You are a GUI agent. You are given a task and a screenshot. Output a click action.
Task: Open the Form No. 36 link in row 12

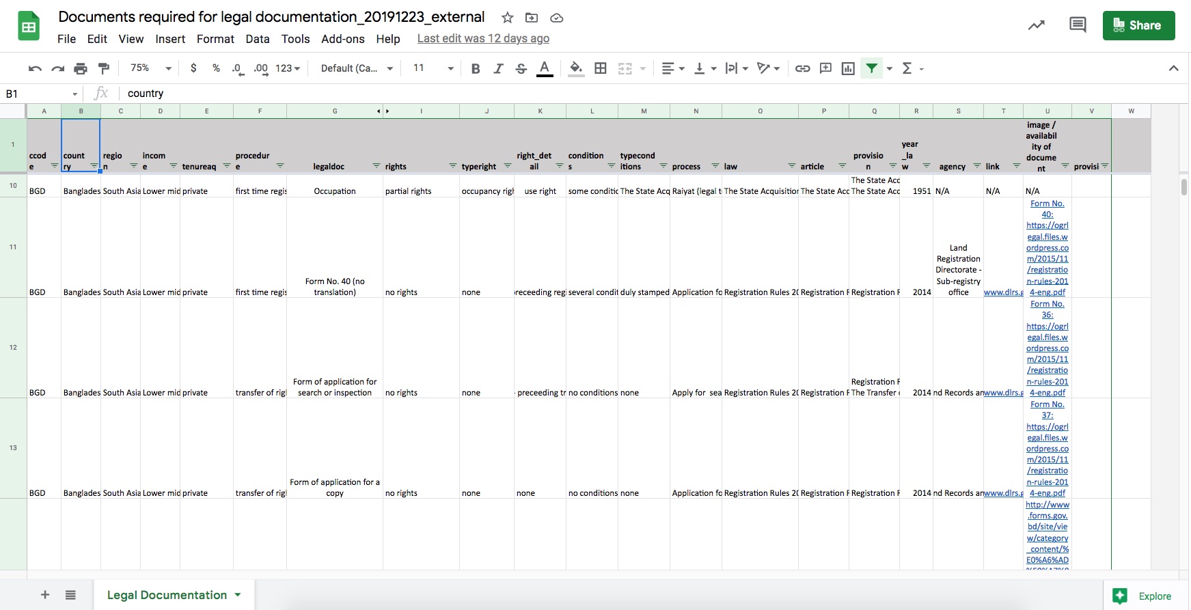[1047, 348]
